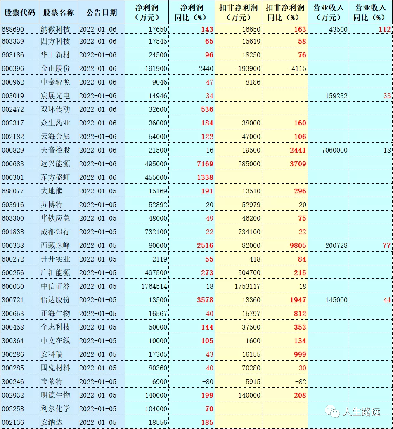Select the name cell 华铁应急
Screen dimensions: 393x429
pos(58,218)
